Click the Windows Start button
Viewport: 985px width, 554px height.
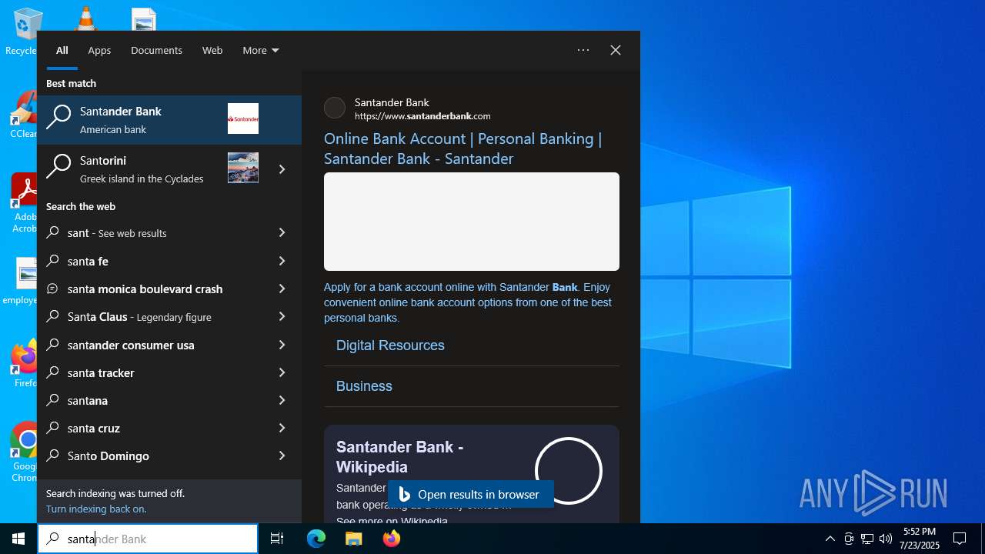18,539
